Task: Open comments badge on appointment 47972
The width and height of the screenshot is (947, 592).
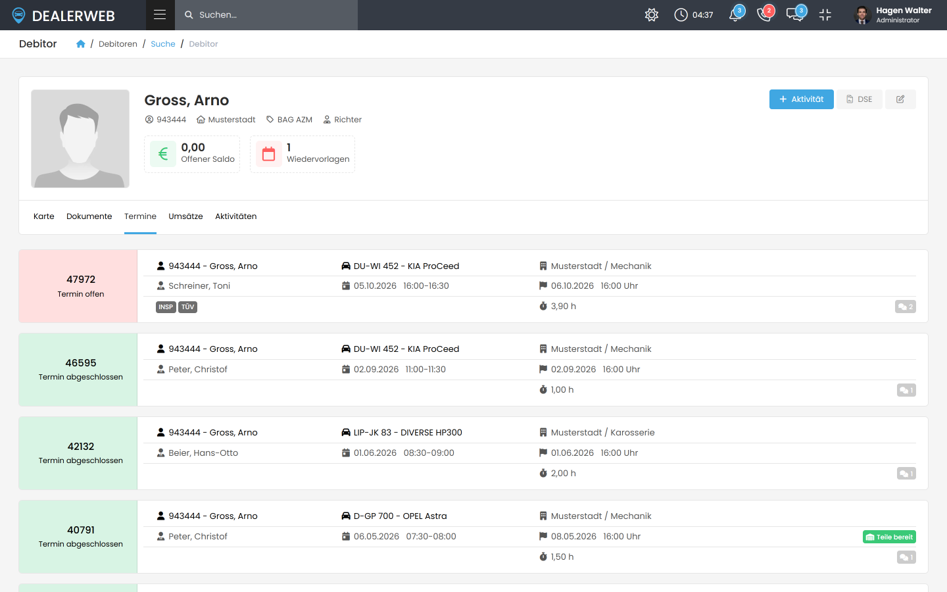Action: (x=906, y=307)
